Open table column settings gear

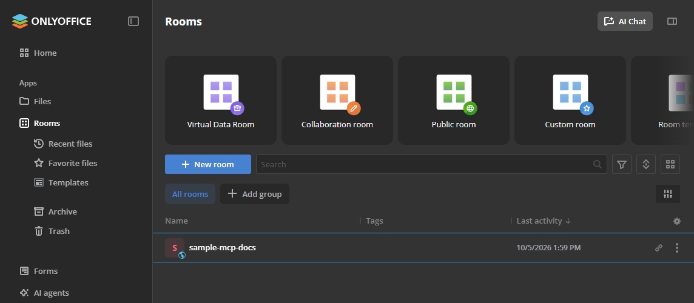(677, 221)
